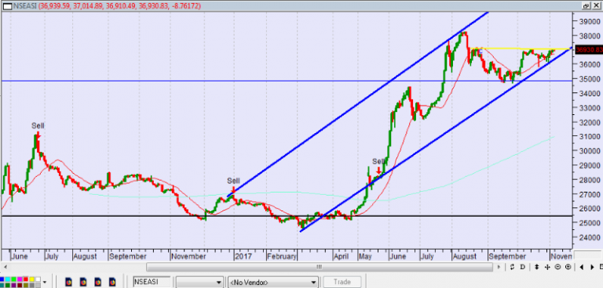
Task: Zoom in with the plus magnifier
Action: click(568, 267)
